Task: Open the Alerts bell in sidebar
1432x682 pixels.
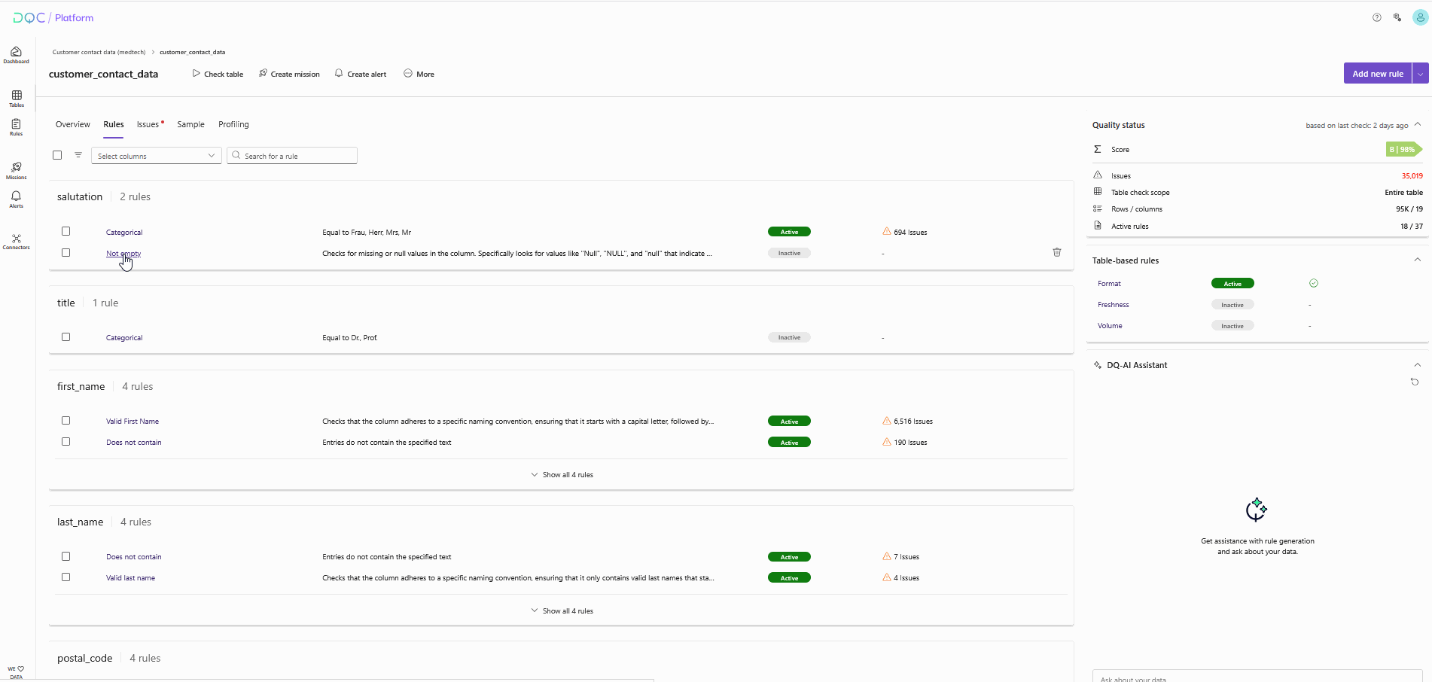Action: coord(16,199)
